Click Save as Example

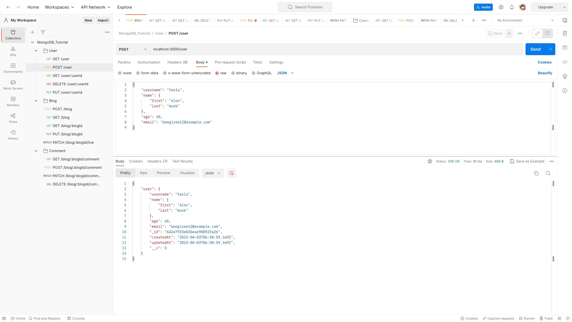(527, 161)
